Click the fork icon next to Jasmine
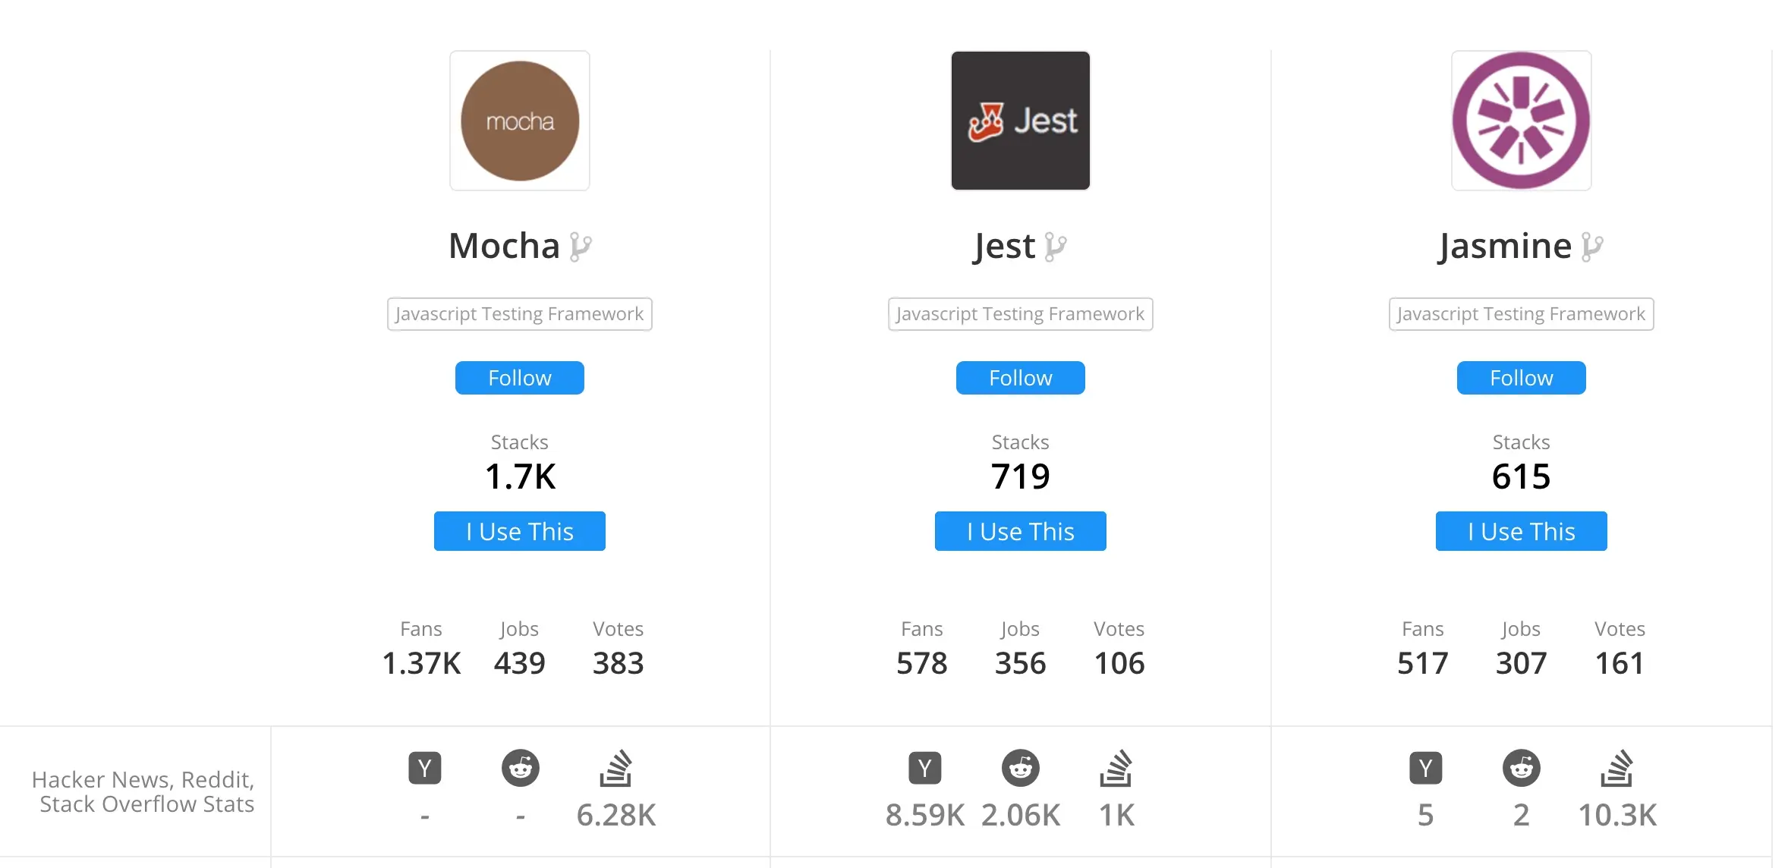The width and height of the screenshot is (1788, 868). 1591,247
